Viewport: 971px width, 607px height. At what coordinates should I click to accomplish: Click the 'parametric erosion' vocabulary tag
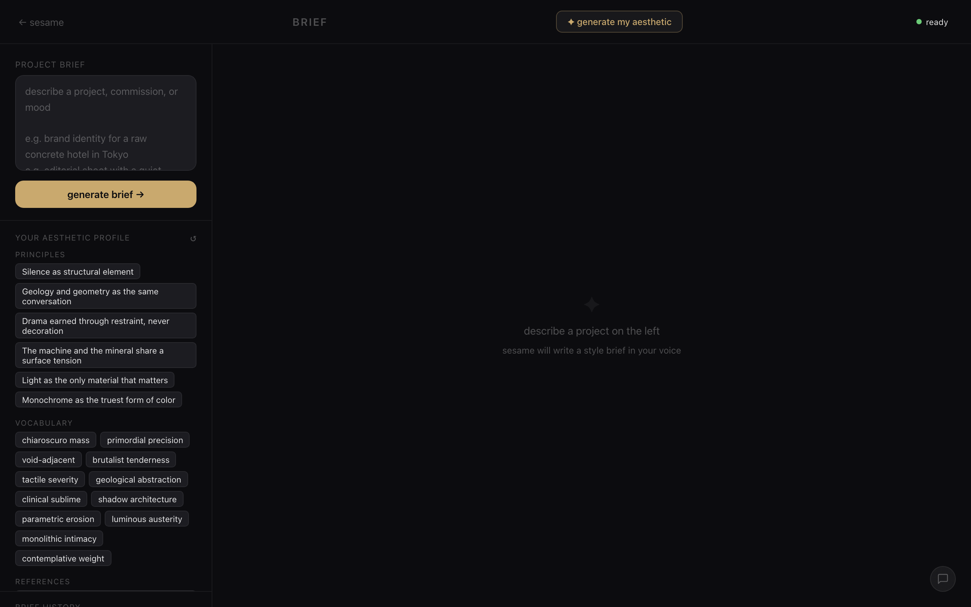(58, 519)
